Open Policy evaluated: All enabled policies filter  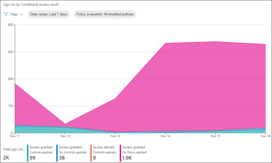tap(105, 14)
